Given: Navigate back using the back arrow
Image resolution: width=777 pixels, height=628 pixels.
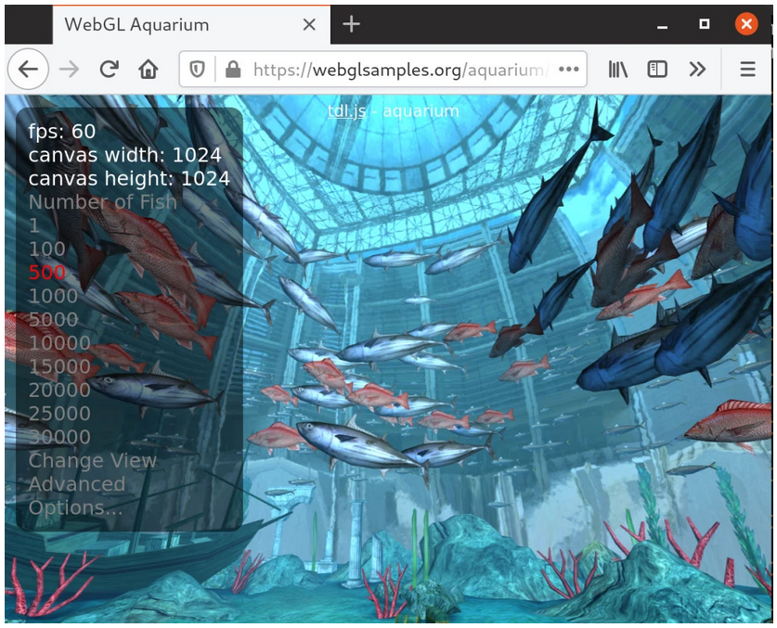Looking at the screenshot, I should (x=28, y=68).
